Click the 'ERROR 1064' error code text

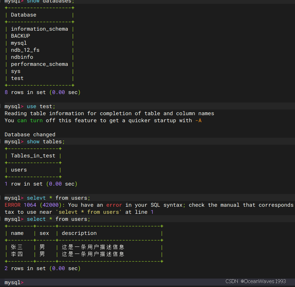(20, 205)
